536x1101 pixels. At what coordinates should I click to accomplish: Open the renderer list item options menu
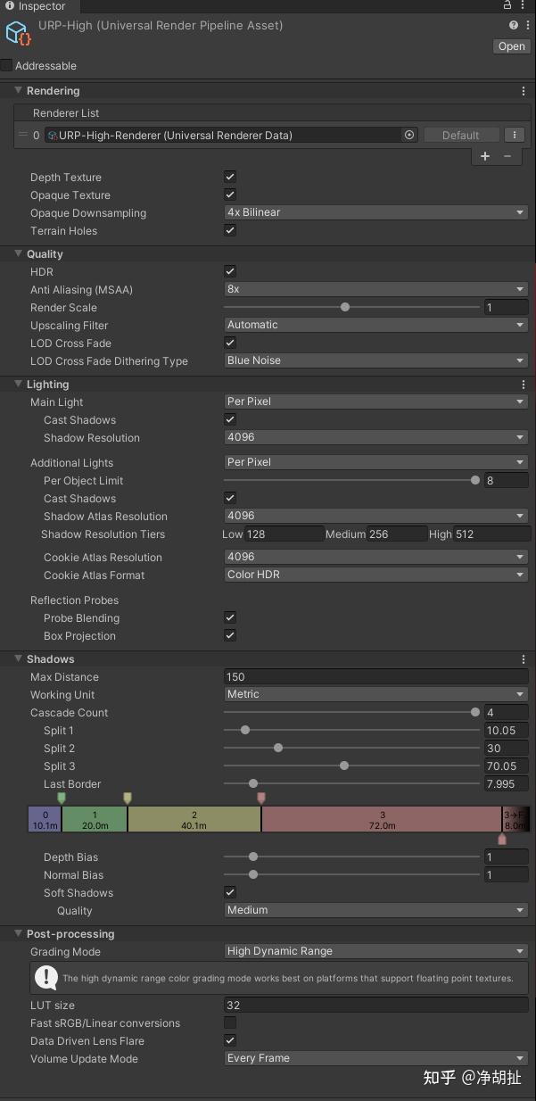pyautogui.click(x=515, y=135)
